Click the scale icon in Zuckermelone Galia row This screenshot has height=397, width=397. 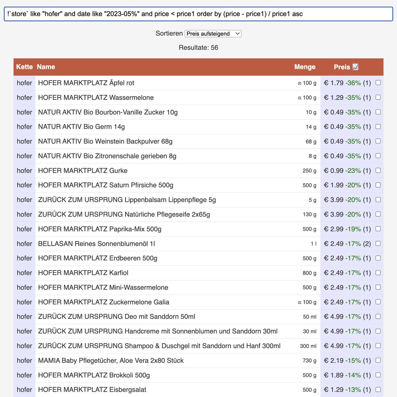click(x=299, y=302)
